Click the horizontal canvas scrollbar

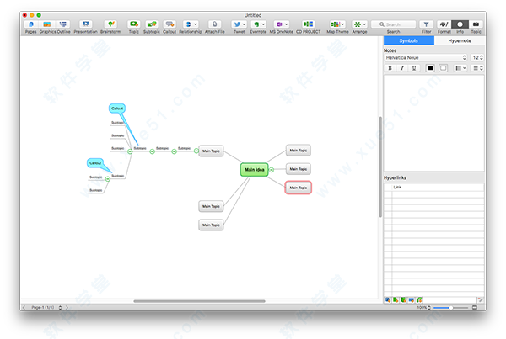[199, 301]
